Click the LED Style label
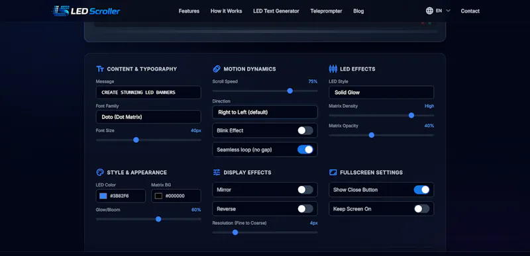The height and width of the screenshot is (256, 530). coord(339,81)
